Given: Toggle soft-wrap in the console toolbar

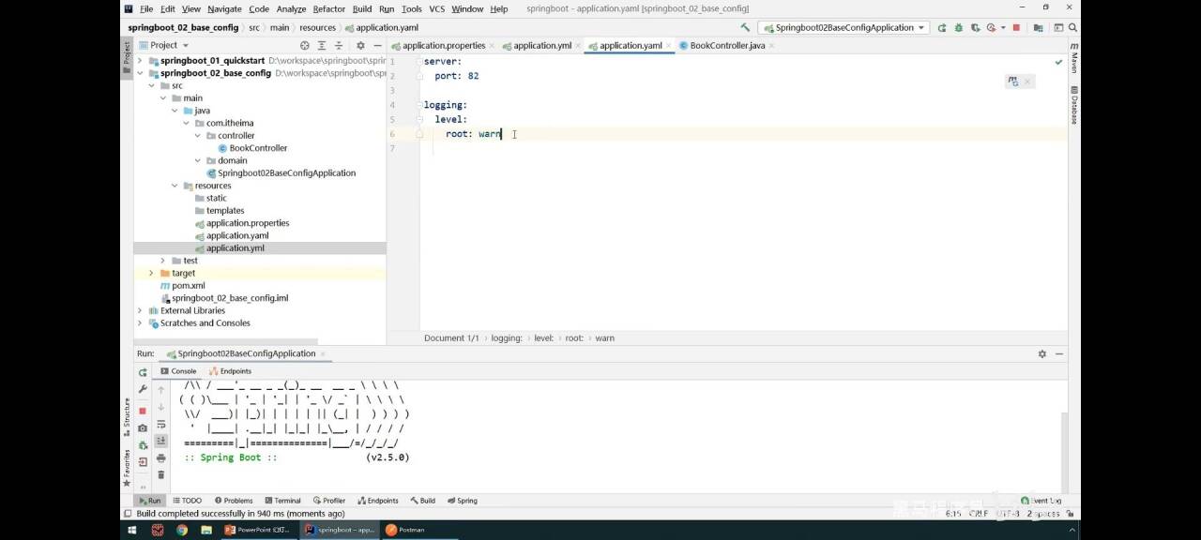Looking at the screenshot, I should (x=161, y=425).
